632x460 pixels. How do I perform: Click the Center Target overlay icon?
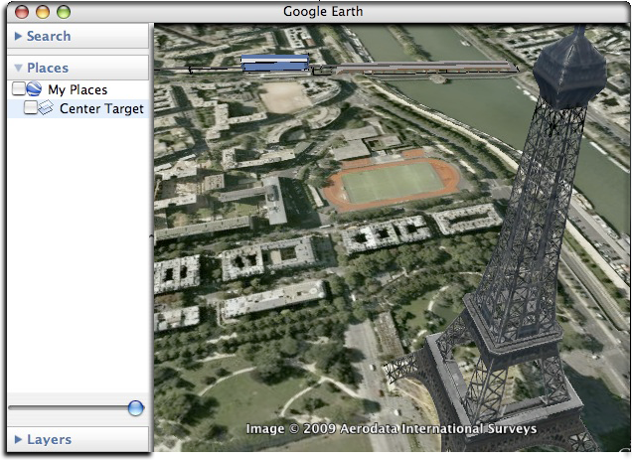click(46, 107)
